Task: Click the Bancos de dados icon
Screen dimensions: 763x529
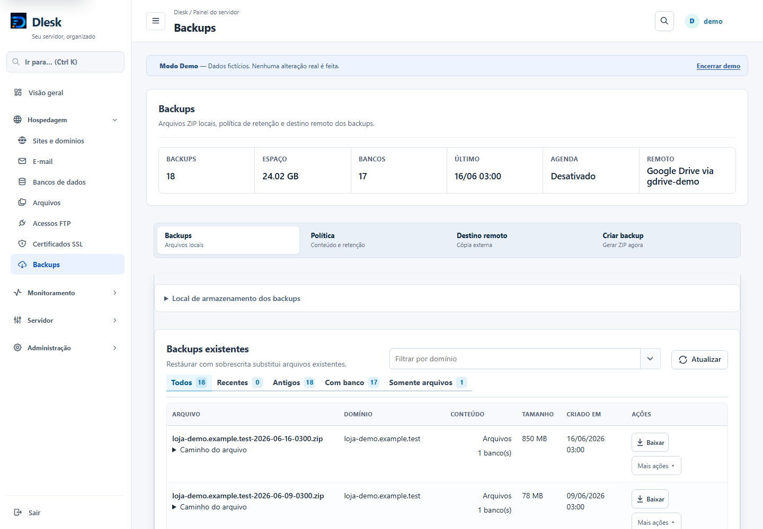Action: pyautogui.click(x=22, y=181)
